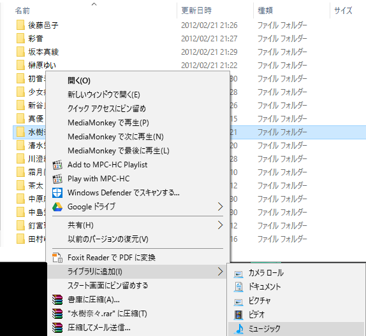The width and height of the screenshot is (366, 336).
Task: Click the カメラ ロール library icon
Action: [x=238, y=274]
